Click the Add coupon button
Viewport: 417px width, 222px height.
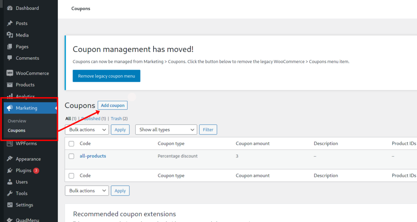(x=112, y=105)
